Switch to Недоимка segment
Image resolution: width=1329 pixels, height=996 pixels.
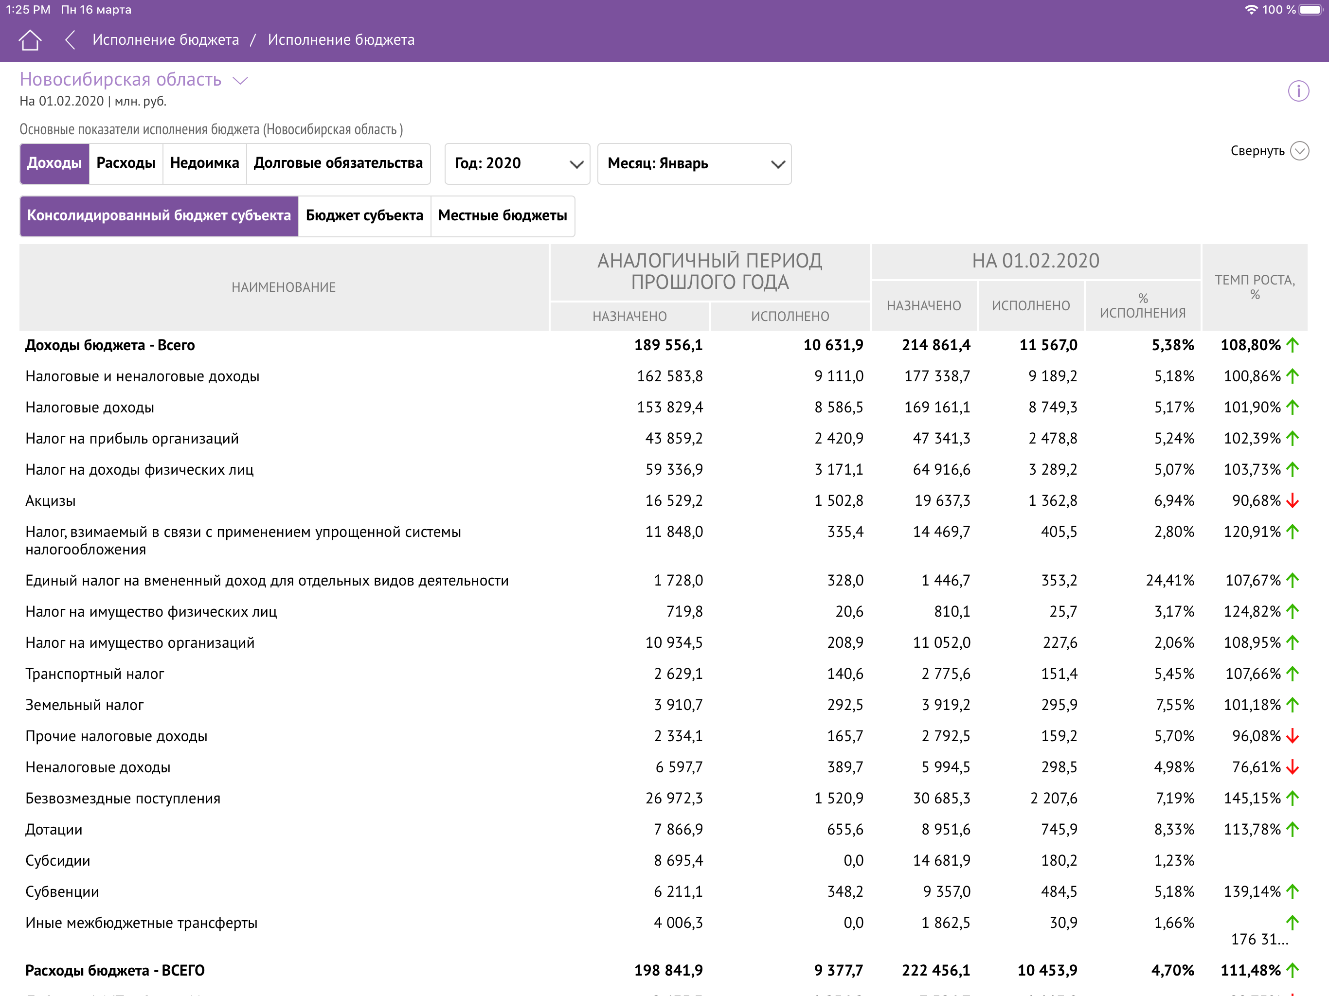[204, 163]
